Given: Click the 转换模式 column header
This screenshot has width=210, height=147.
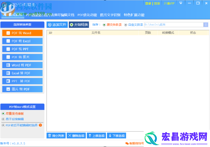Looking at the screenshot, I should (x=168, y=33).
